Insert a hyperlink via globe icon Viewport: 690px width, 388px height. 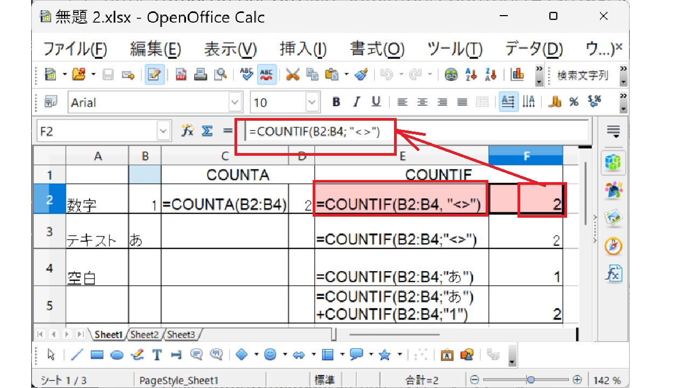tap(451, 74)
